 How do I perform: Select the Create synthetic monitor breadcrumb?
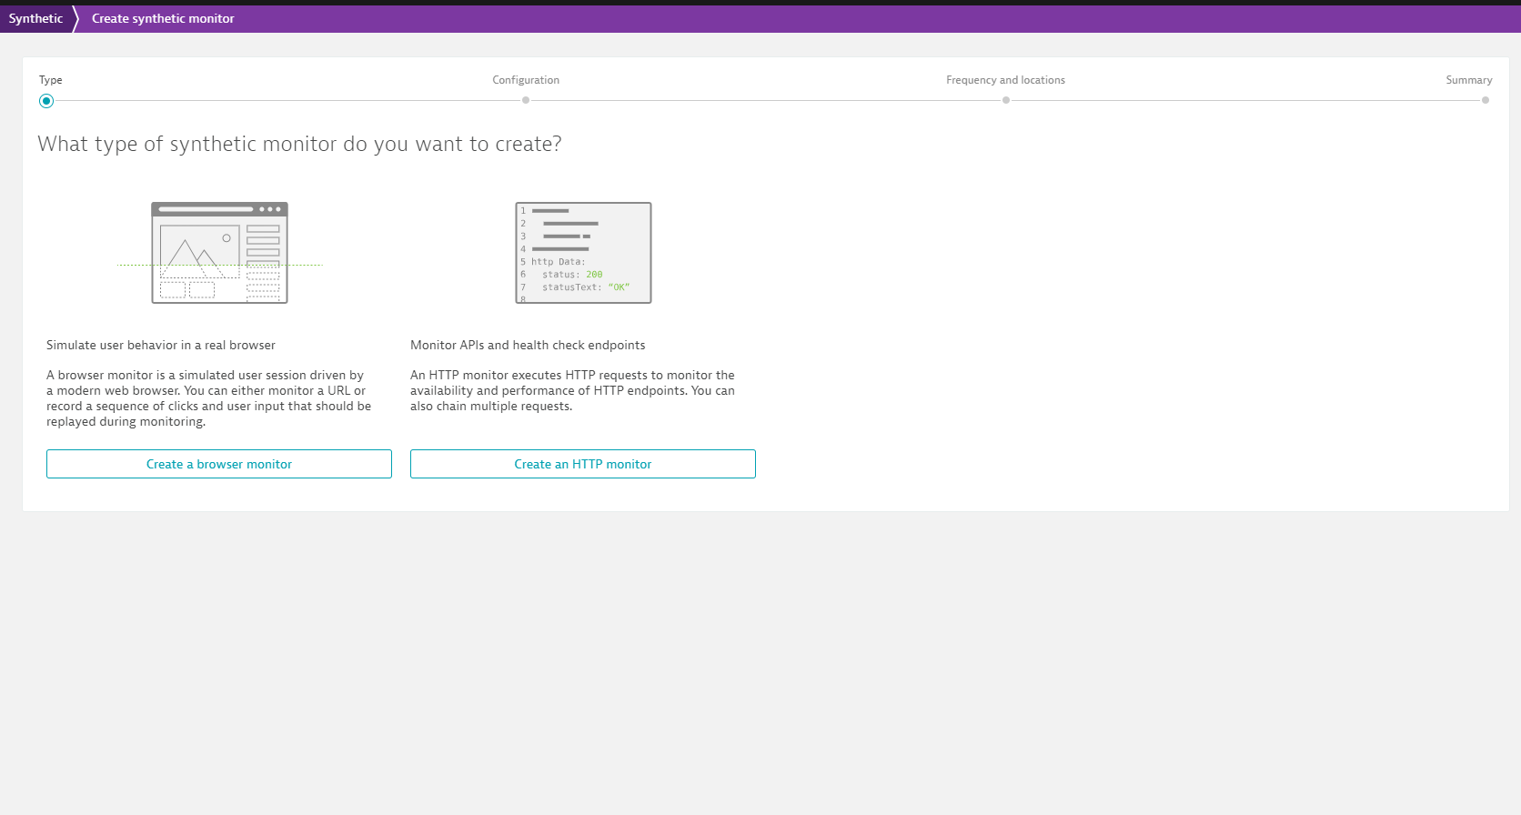(163, 18)
